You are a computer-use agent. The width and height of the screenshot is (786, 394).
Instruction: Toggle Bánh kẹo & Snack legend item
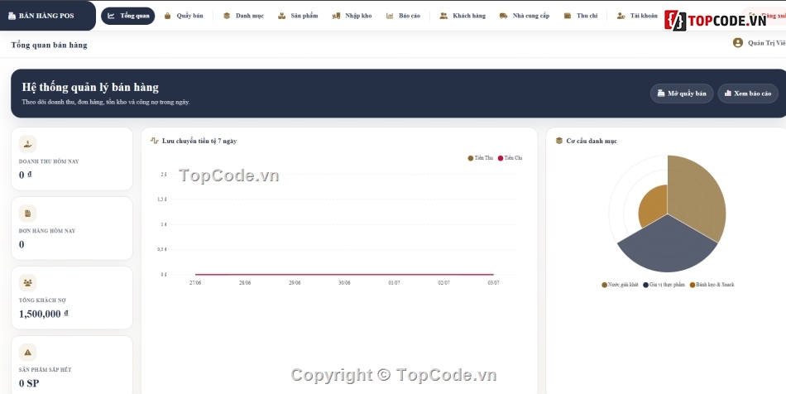pyautogui.click(x=712, y=285)
